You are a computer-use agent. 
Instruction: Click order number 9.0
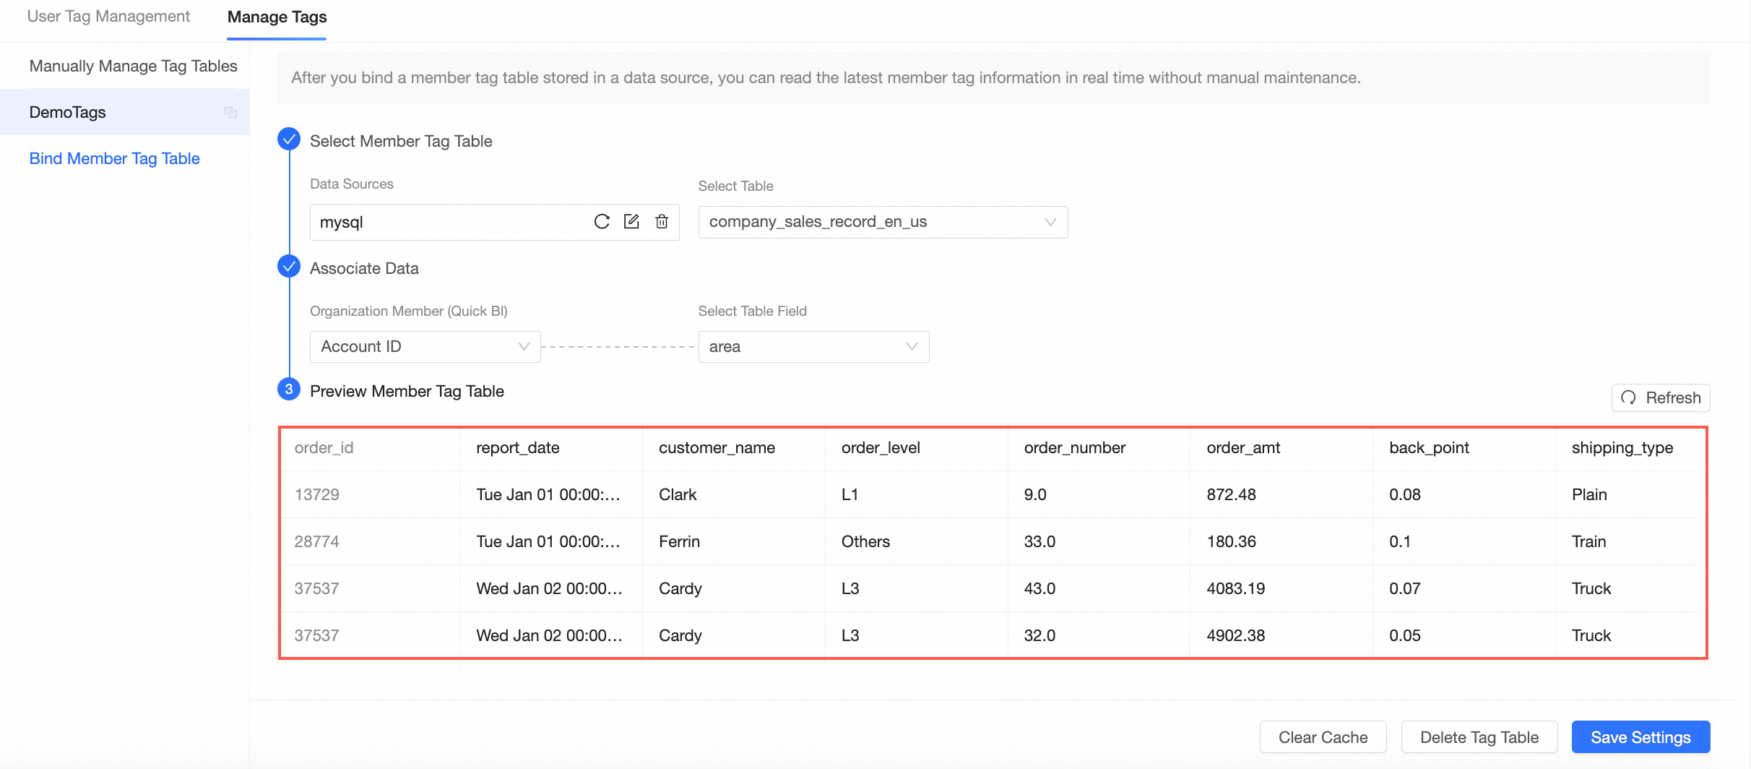click(1035, 495)
